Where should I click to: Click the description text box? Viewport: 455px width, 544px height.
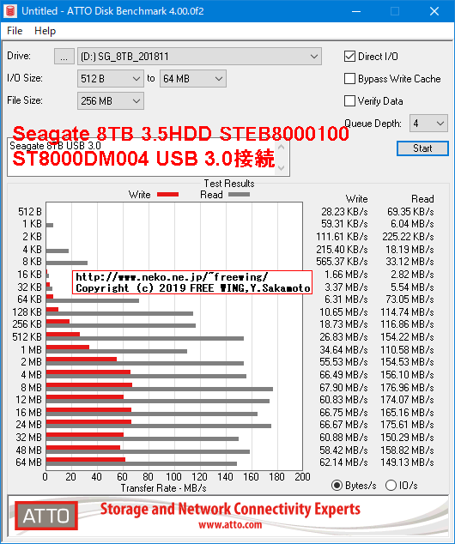[149, 157]
